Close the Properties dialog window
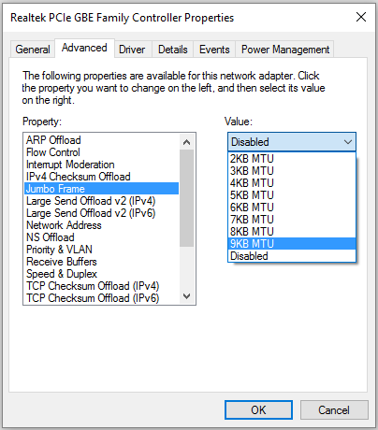Image resolution: width=378 pixels, height=430 pixels. point(361,17)
